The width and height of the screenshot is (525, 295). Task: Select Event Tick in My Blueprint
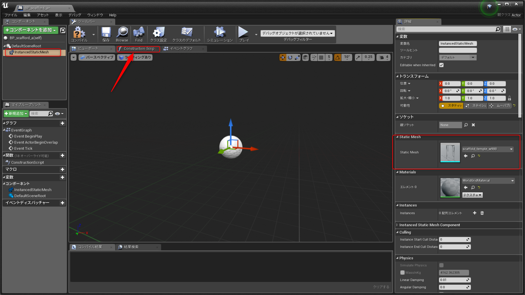point(23,149)
